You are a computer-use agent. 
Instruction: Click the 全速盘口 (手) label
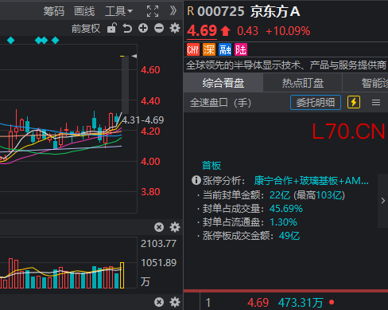point(220,103)
